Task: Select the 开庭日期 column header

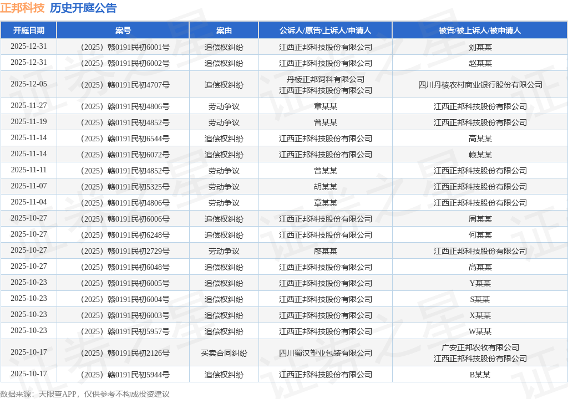Action: [x=29, y=30]
